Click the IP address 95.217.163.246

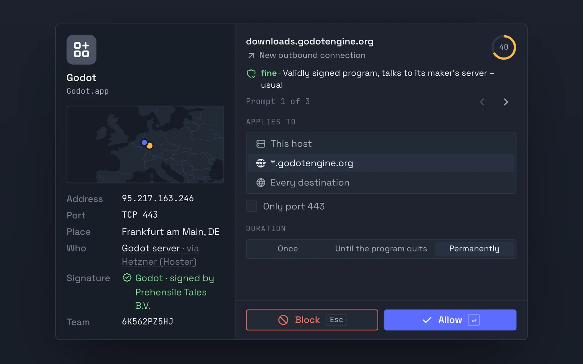pos(158,198)
